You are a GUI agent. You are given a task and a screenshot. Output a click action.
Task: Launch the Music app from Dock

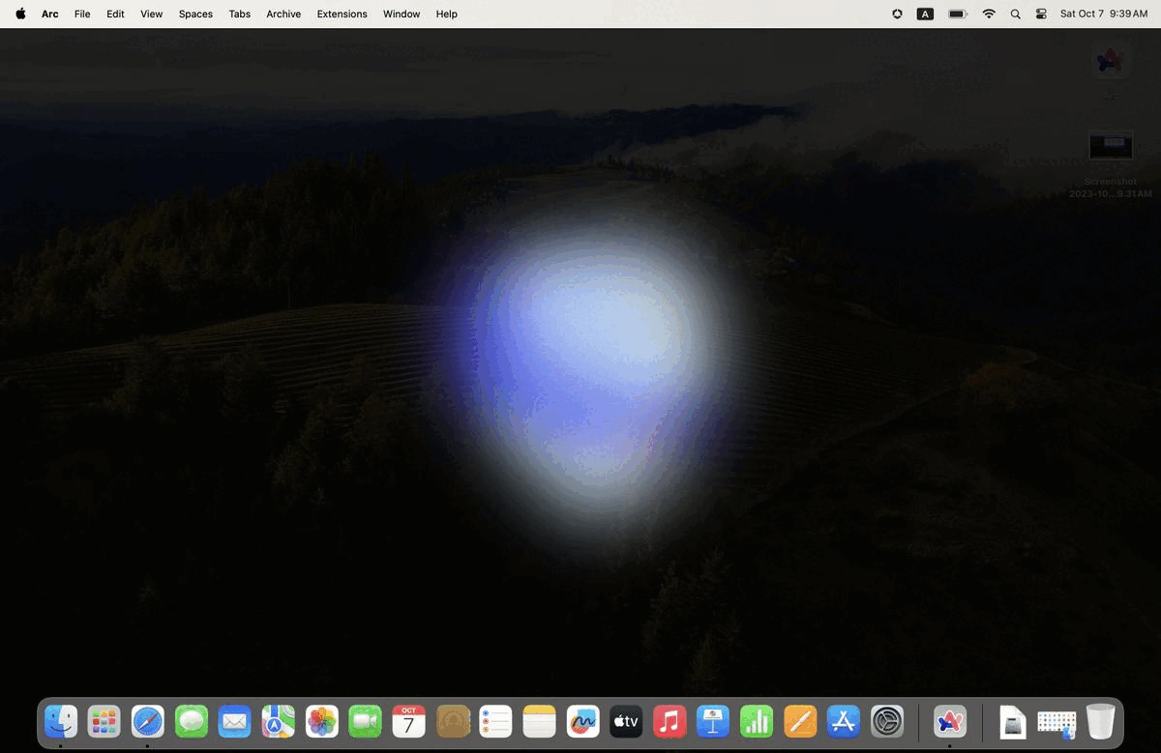(670, 721)
